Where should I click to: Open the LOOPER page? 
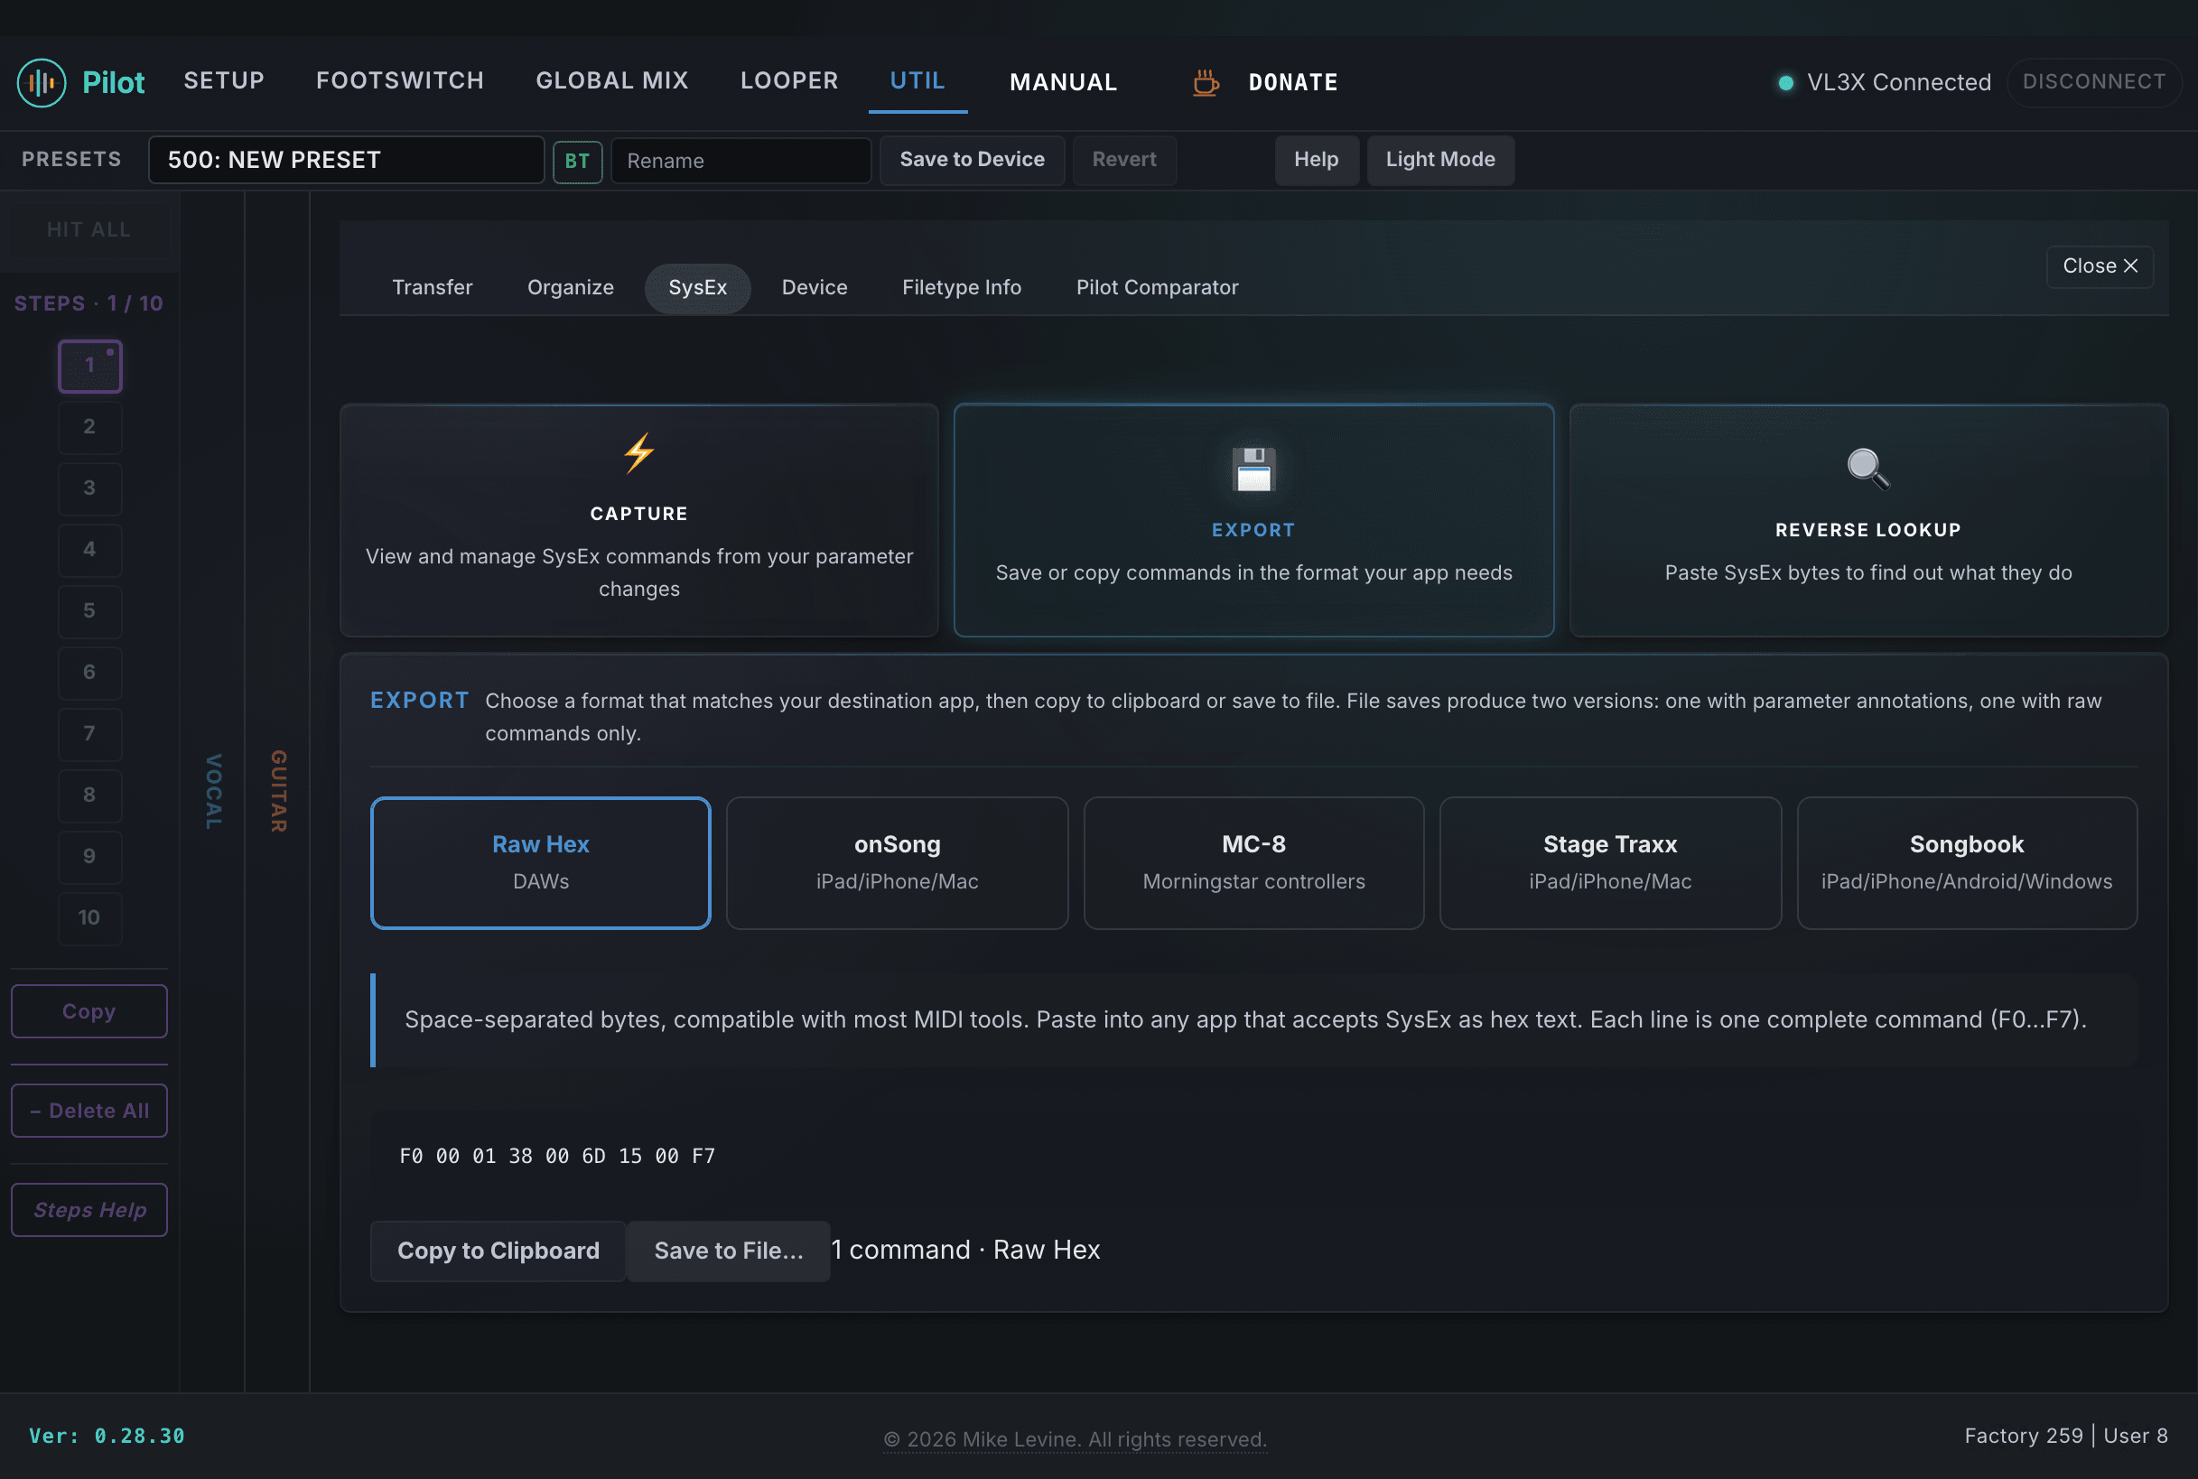(789, 81)
